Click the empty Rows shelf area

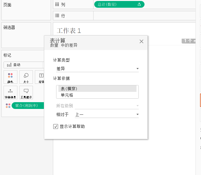click(145, 15)
